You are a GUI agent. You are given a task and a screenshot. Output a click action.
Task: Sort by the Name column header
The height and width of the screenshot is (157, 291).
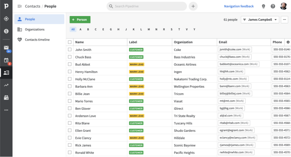tap(79, 42)
